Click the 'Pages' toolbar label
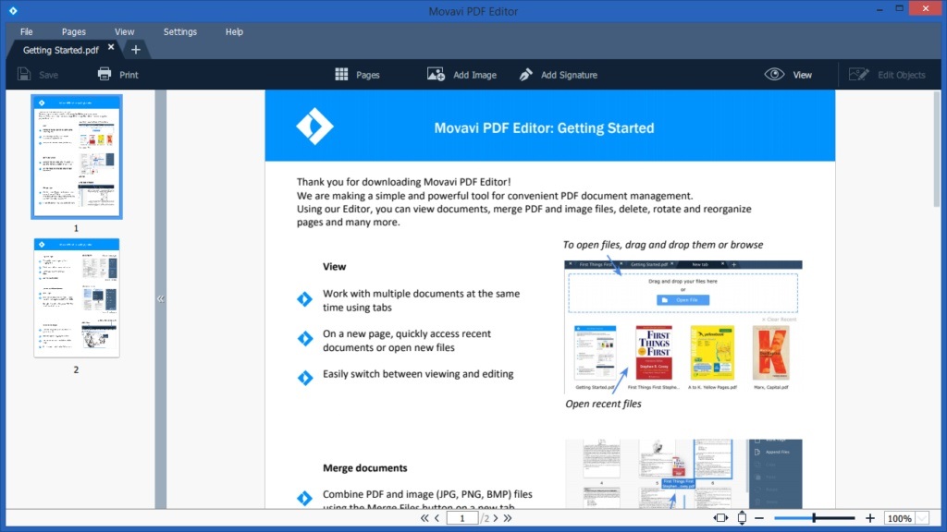Image resolution: width=947 pixels, height=532 pixels. [368, 75]
